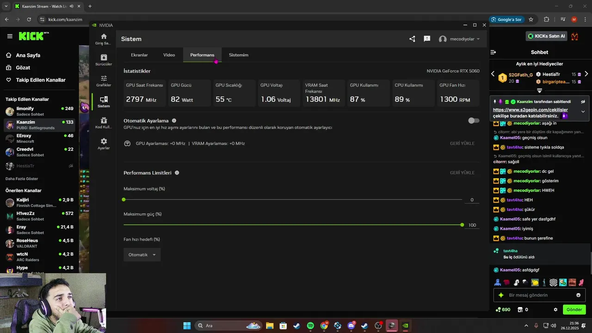Open Spotify from the taskbar

(x=310, y=326)
